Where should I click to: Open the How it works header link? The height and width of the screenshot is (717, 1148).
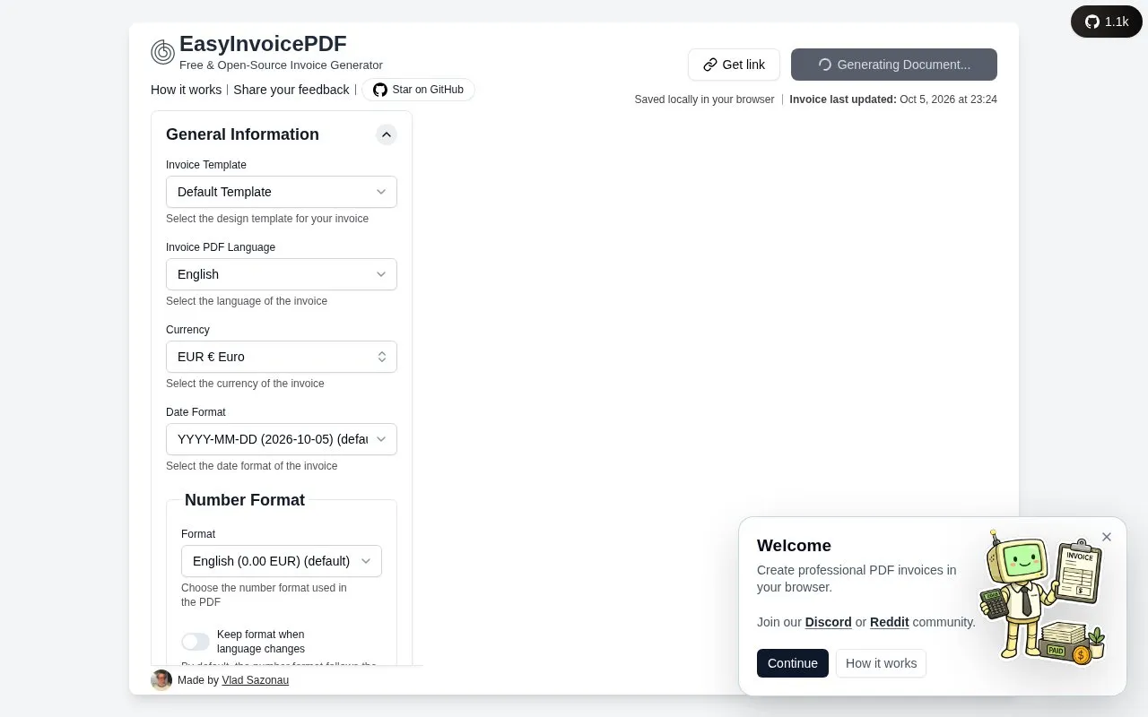186,90
